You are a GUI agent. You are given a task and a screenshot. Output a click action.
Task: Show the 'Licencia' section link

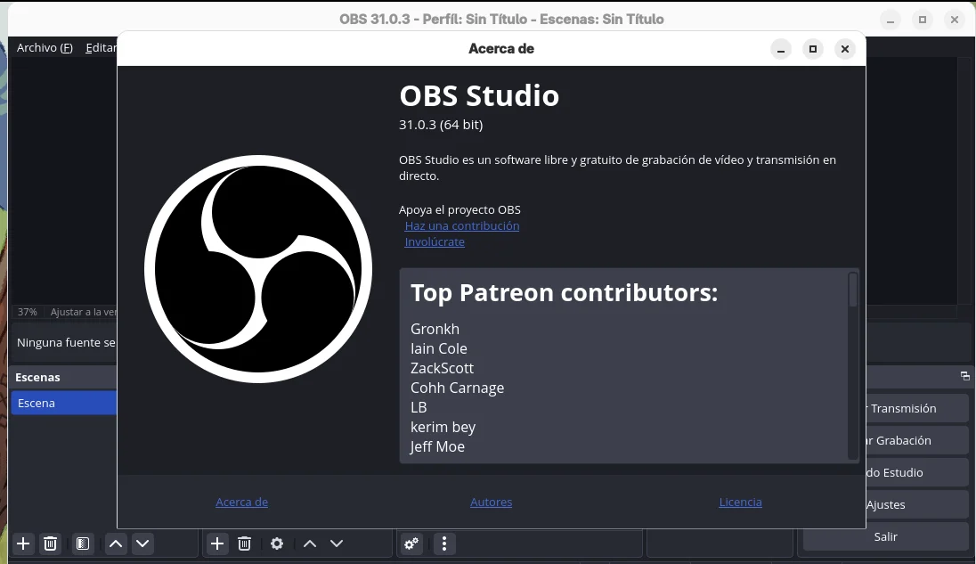[x=740, y=502]
